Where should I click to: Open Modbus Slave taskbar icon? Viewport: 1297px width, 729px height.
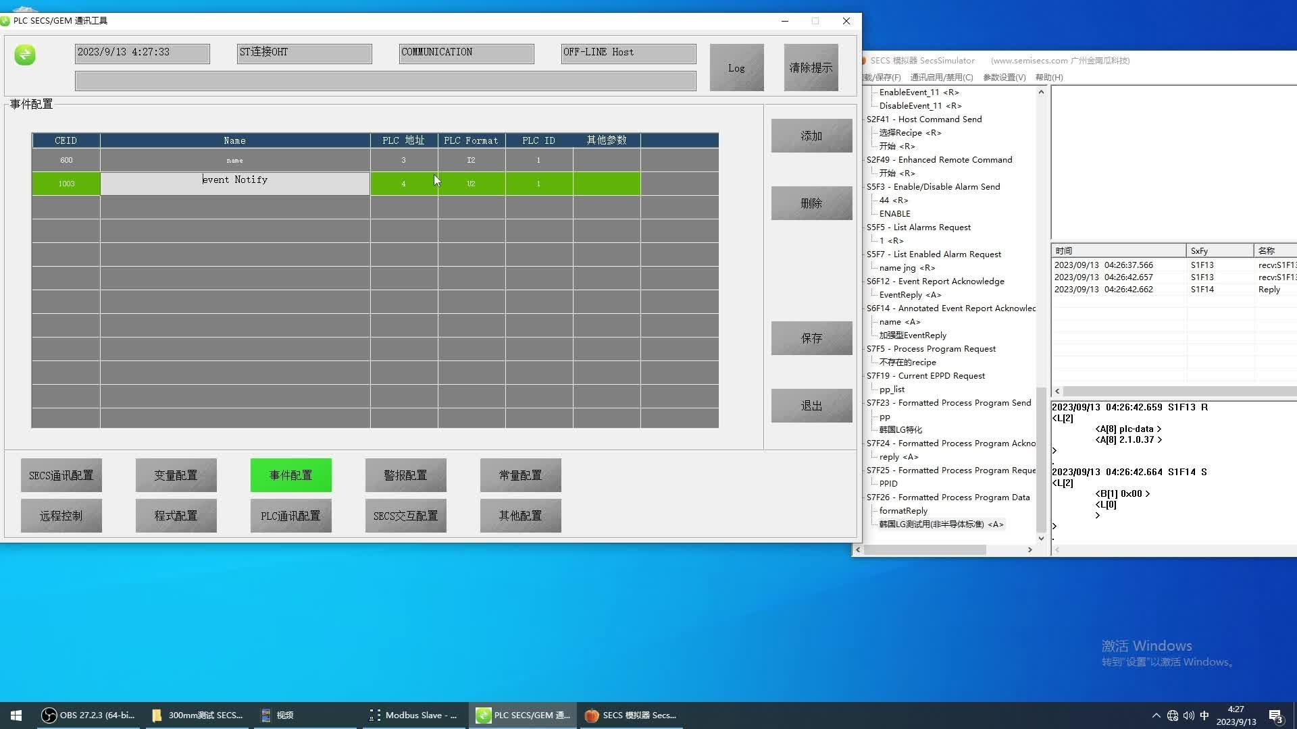(x=413, y=715)
